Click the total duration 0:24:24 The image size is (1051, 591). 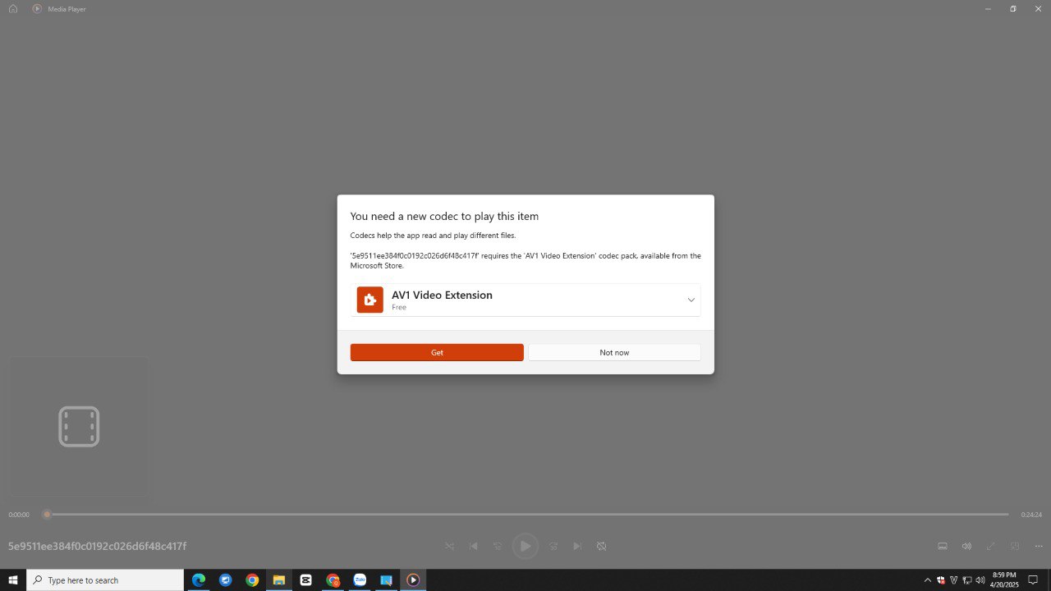(x=1031, y=515)
